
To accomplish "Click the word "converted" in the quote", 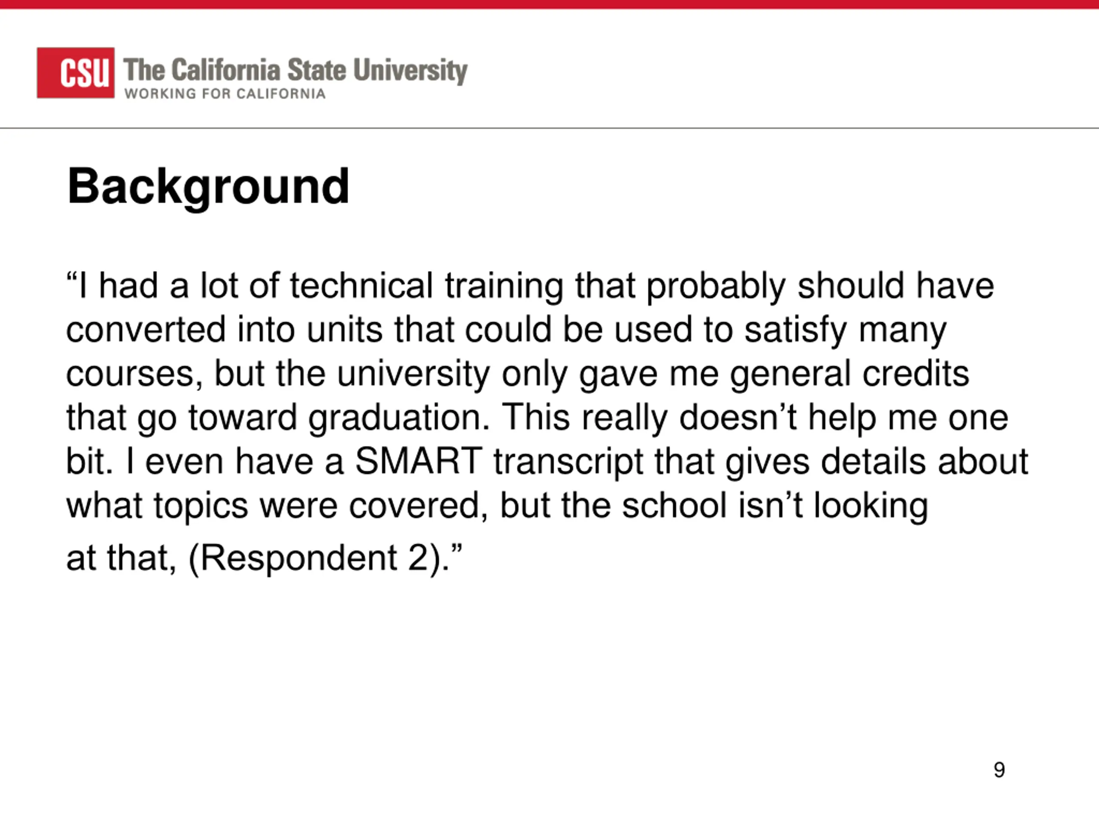I will pyautogui.click(x=146, y=330).
